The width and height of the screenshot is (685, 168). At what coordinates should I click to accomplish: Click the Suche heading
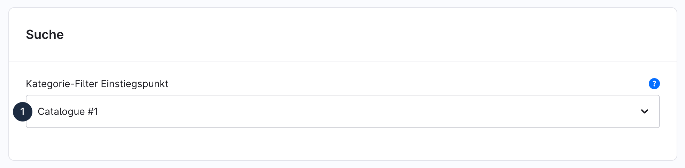point(45,35)
